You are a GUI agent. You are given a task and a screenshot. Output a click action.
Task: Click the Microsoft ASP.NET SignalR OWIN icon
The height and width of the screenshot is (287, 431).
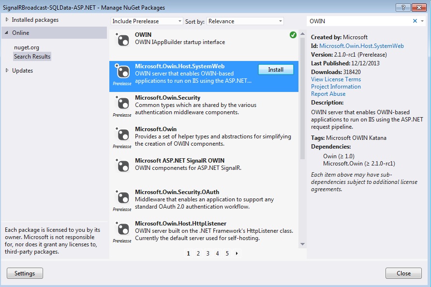tap(122, 166)
